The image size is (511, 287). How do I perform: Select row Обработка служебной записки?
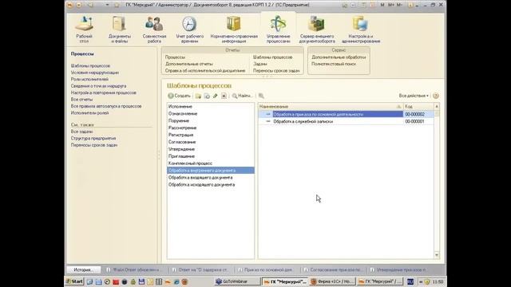346,121
